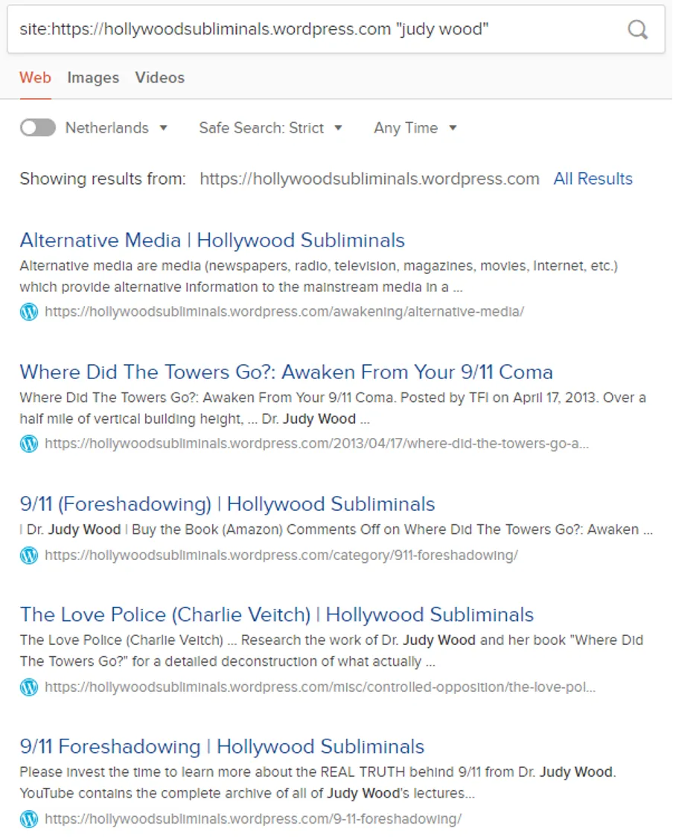
Task: Click the category/911-foreshadowing URL
Action: 281,556
